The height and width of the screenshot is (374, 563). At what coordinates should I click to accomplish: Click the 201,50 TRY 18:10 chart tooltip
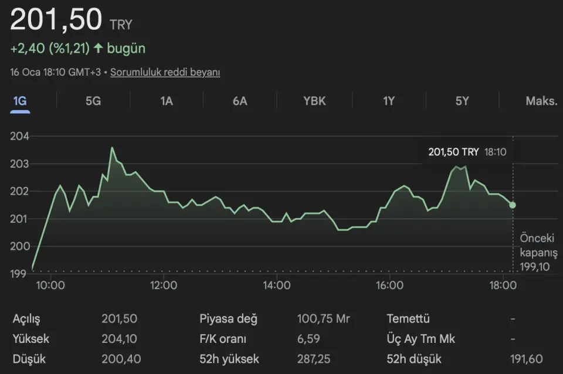coord(467,152)
